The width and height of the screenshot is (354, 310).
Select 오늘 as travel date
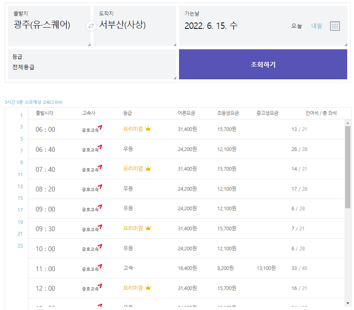point(297,26)
